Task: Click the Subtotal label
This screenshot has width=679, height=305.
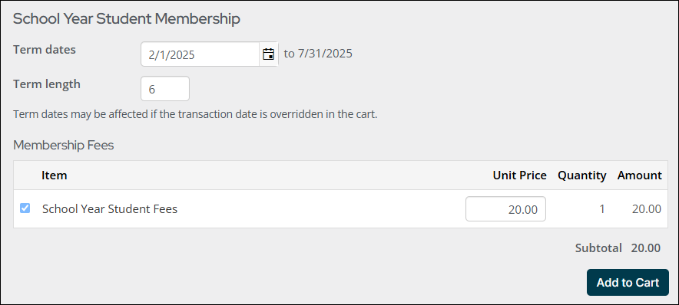Action: coord(598,248)
